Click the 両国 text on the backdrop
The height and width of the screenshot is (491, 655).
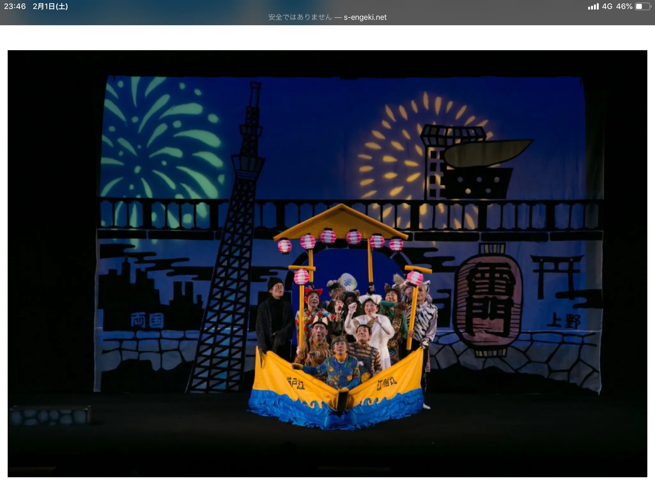[147, 321]
